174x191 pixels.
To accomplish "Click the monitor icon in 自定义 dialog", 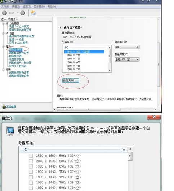I will 10,131.
